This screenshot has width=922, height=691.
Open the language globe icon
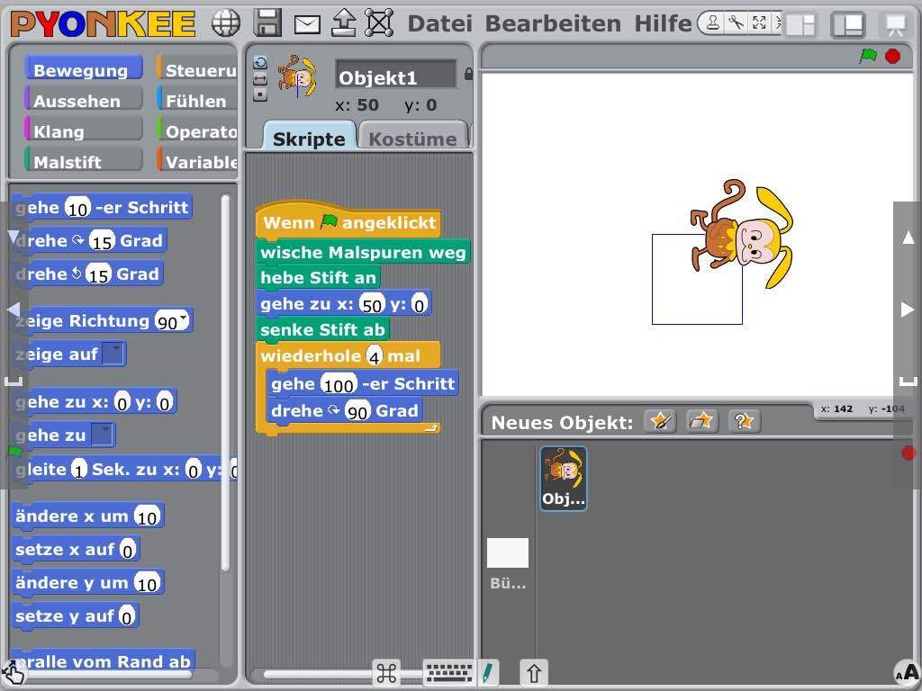[x=226, y=22]
